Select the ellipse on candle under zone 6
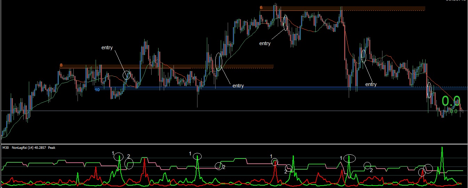The width and height of the screenshot is (468, 188). (286, 23)
